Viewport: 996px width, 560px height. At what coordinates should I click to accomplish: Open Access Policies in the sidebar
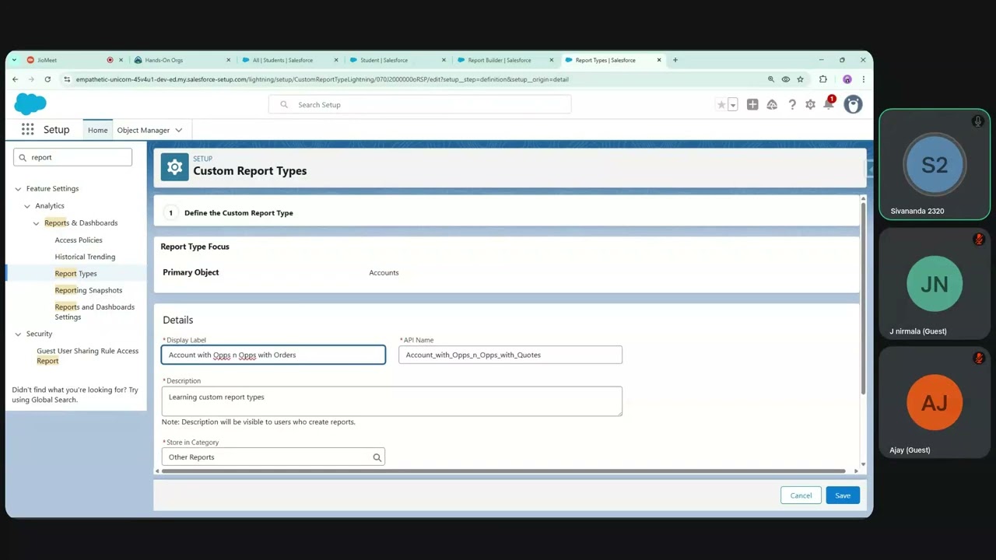point(79,240)
